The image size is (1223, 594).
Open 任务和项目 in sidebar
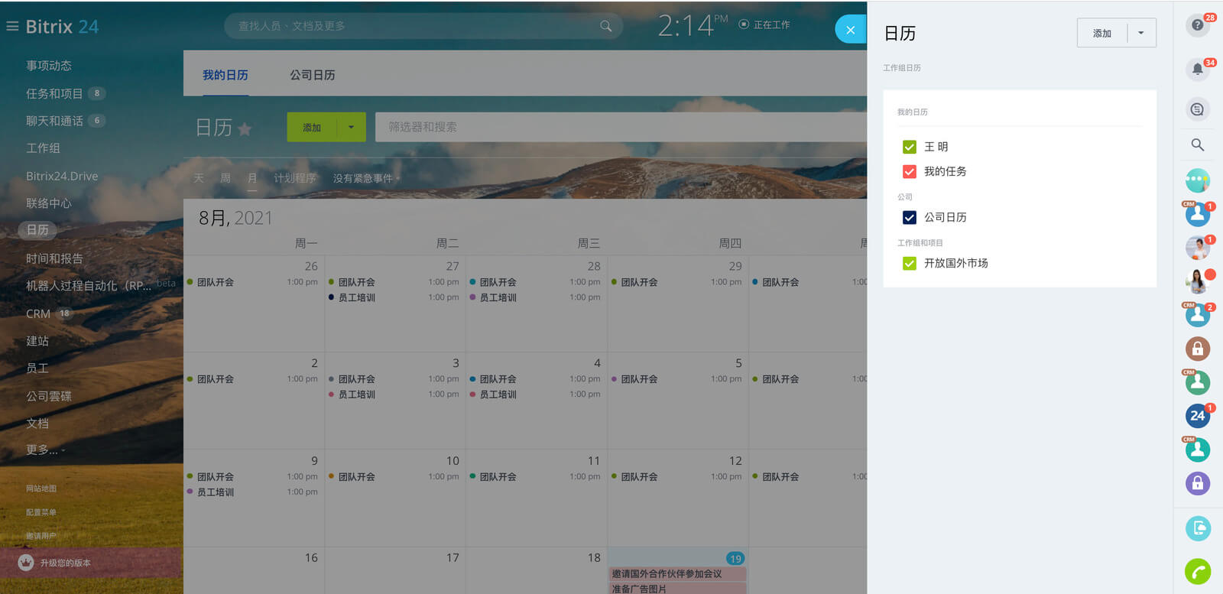pyautogui.click(x=54, y=93)
